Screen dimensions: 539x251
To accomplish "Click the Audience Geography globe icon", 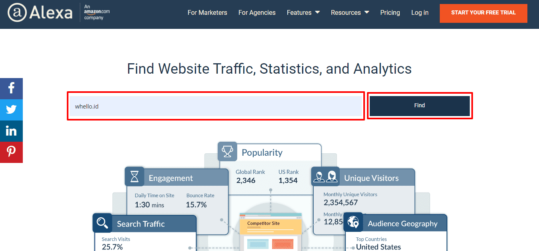I will coord(353,222).
